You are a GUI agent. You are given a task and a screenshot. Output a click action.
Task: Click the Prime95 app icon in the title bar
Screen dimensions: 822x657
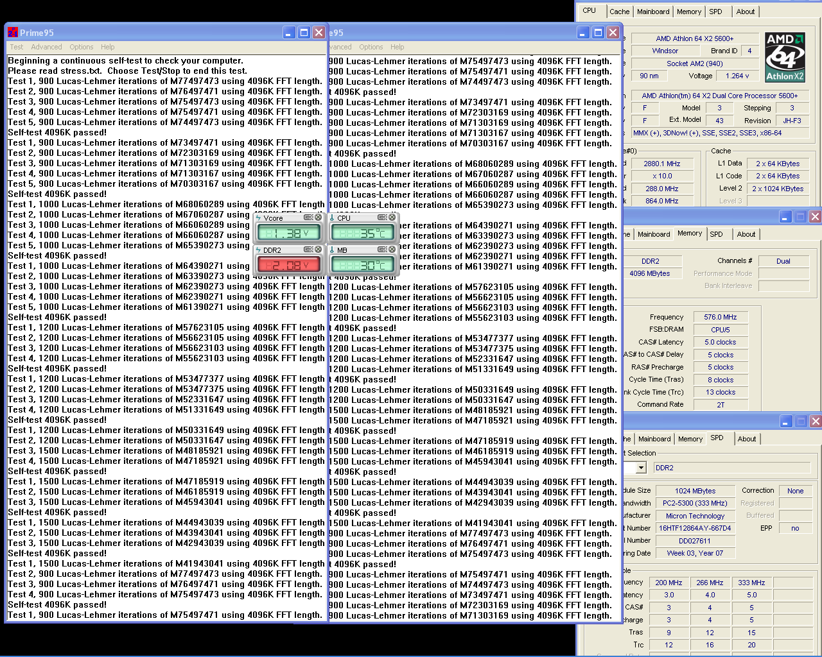[x=13, y=32]
